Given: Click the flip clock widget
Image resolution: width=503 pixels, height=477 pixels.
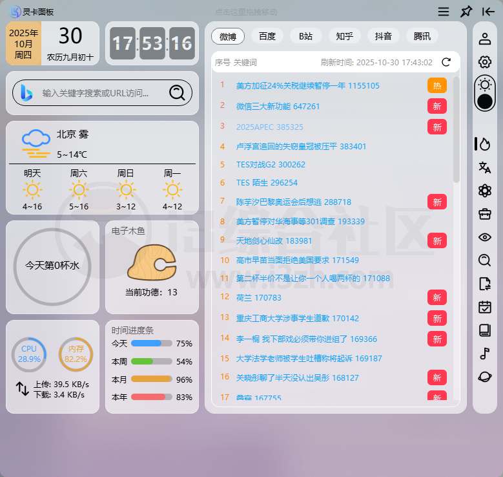Looking at the screenshot, I should click(152, 43).
